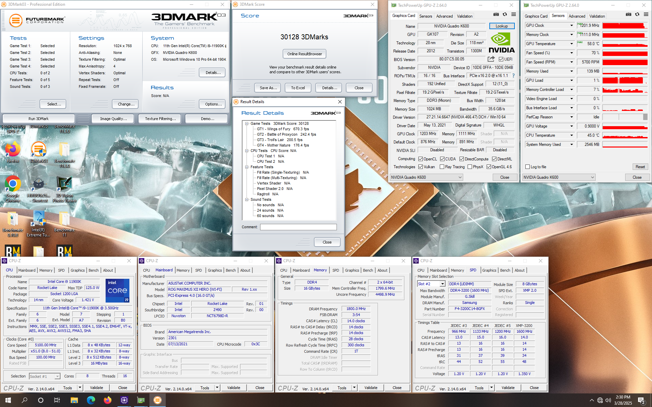The width and height of the screenshot is (652, 407).
Task: Toggle UEFI checkbox in GPU-Z
Action: tap(501, 59)
